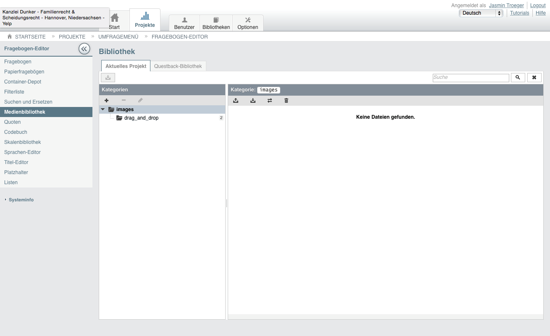Collapse the Fragebogen-Editor sidebar with double-arrow icon

84,49
